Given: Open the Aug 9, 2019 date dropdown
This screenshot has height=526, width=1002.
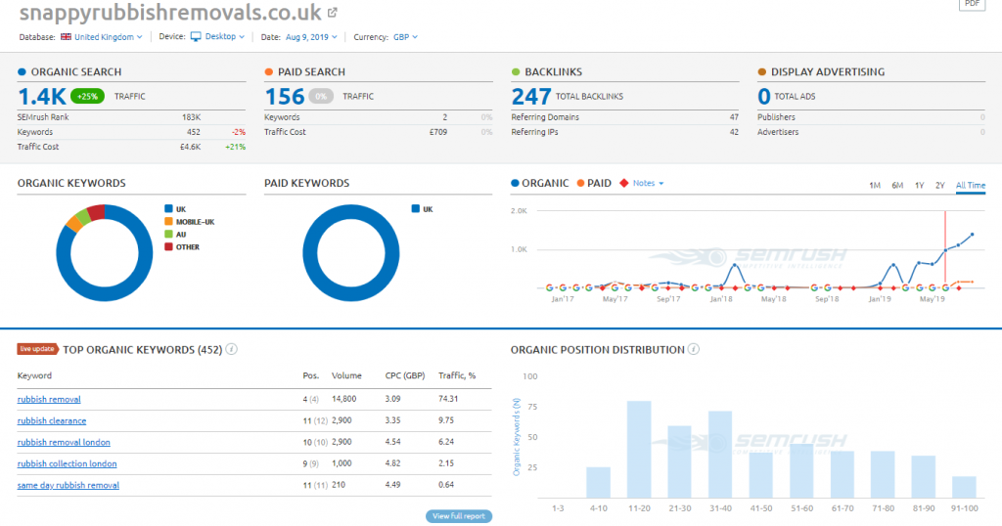Looking at the screenshot, I should tap(311, 37).
